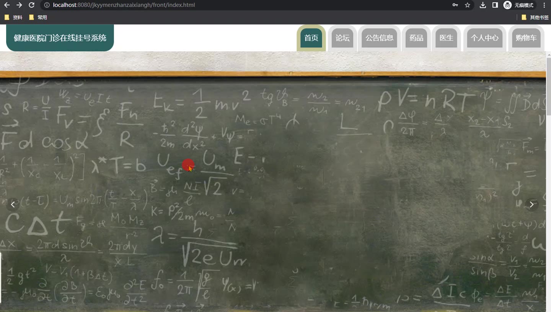Open the browser three-dot menu

[544, 5]
